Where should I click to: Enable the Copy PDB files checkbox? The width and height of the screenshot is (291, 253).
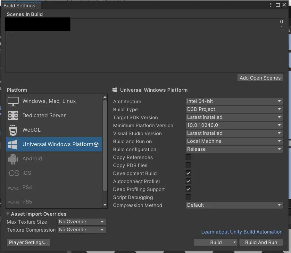(188, 165)
